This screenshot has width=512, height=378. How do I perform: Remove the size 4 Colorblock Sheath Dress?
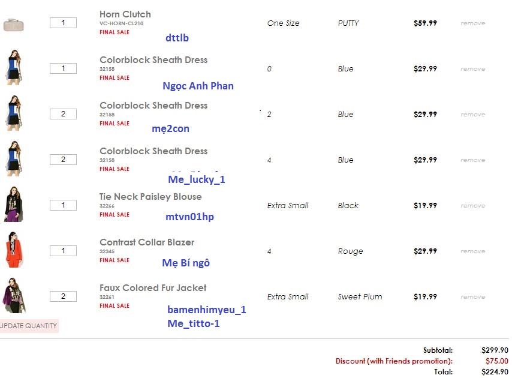(472, 160)
